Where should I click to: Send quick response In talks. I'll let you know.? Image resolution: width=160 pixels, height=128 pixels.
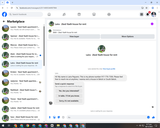[69, 96]
